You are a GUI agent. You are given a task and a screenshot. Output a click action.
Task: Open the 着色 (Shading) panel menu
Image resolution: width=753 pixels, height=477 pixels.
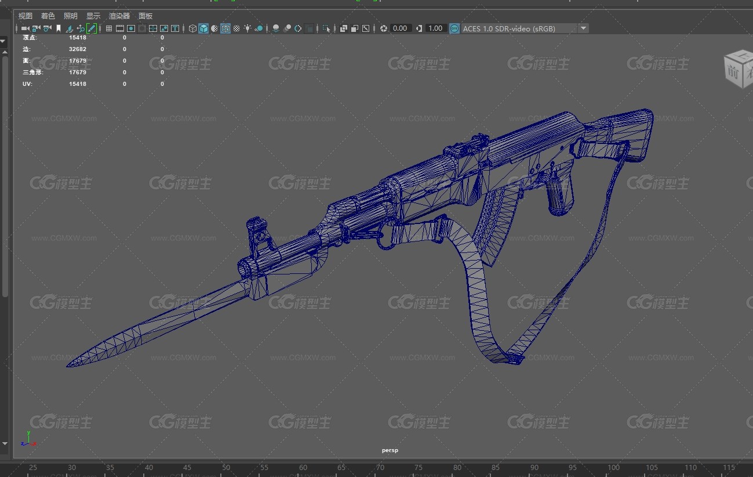point(48,16)
